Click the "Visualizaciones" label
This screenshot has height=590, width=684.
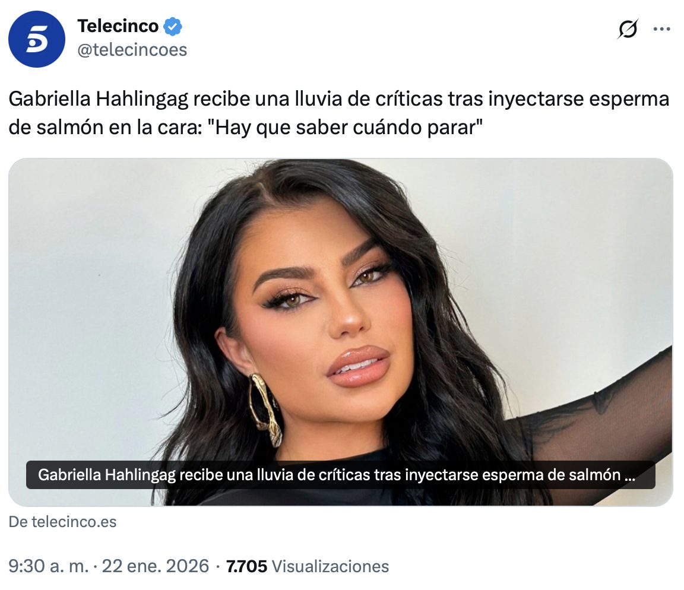pyautogui.click(x=330, y=566)
